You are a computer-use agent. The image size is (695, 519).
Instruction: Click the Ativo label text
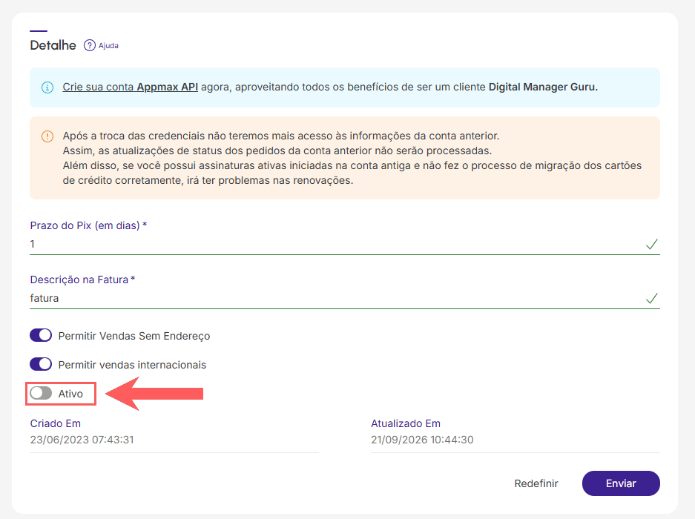pos(70,394)
